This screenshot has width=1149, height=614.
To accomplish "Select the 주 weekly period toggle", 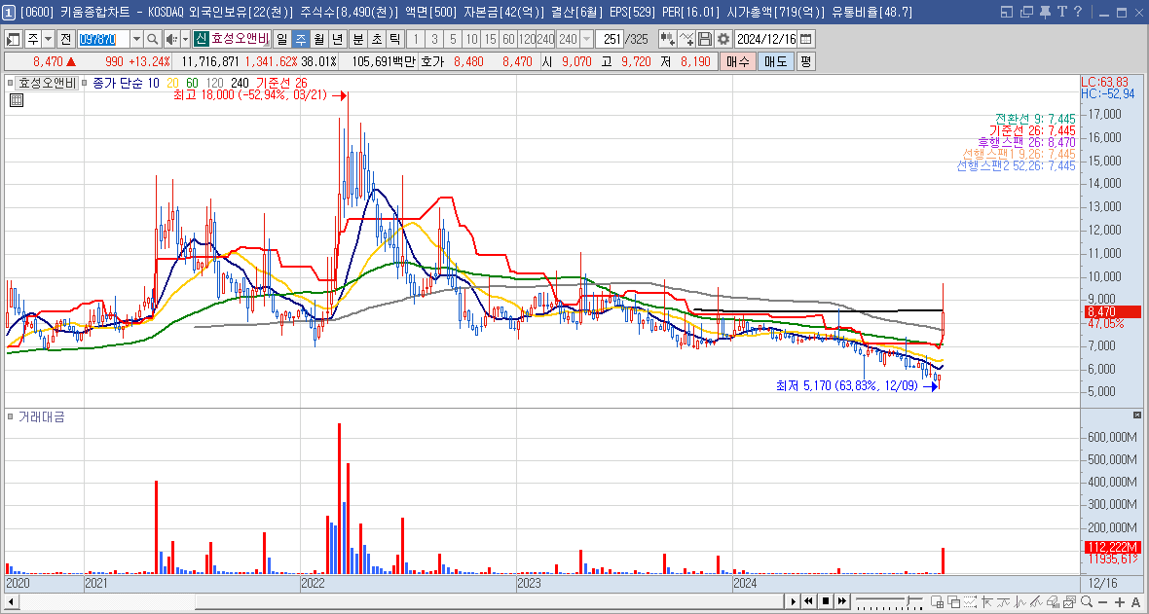I will [x=301, y=39].
